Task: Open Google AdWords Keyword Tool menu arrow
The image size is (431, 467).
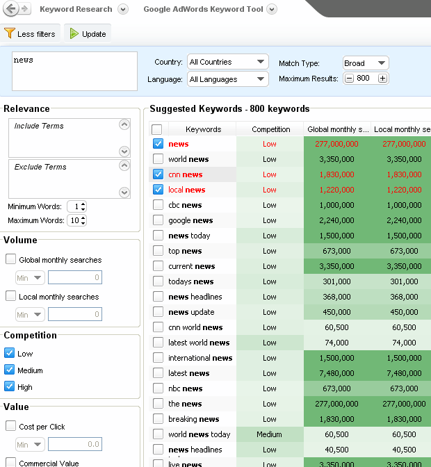Action: (272, 9)
